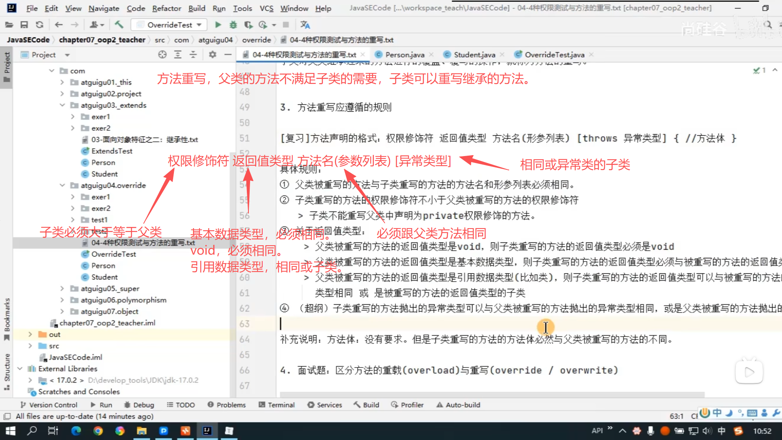Switch to the Student.java tab
Image resolution: width=782 pixels, height=440 pixels.
474,55
